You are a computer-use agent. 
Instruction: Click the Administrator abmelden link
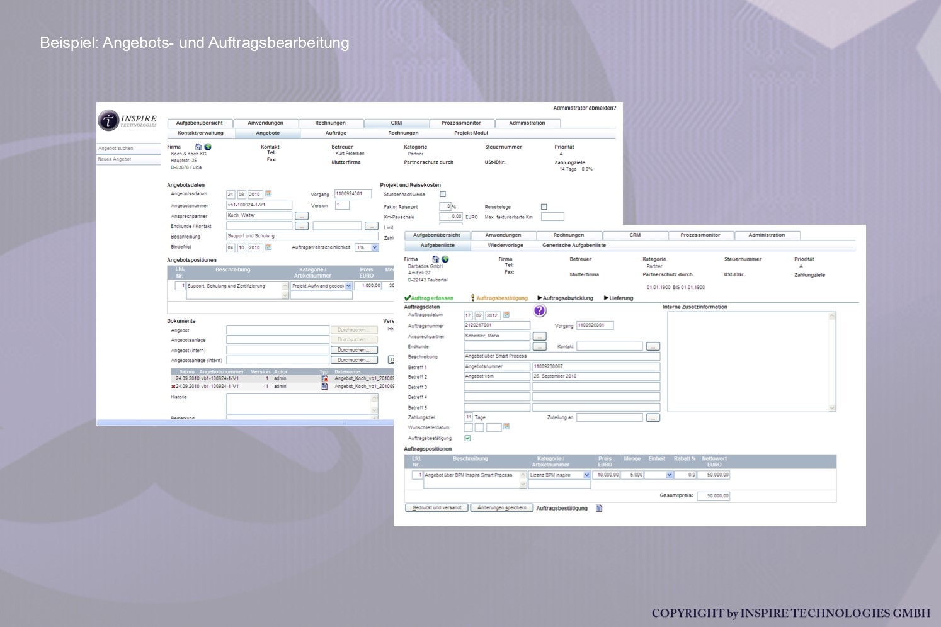(x=585, y=108)
